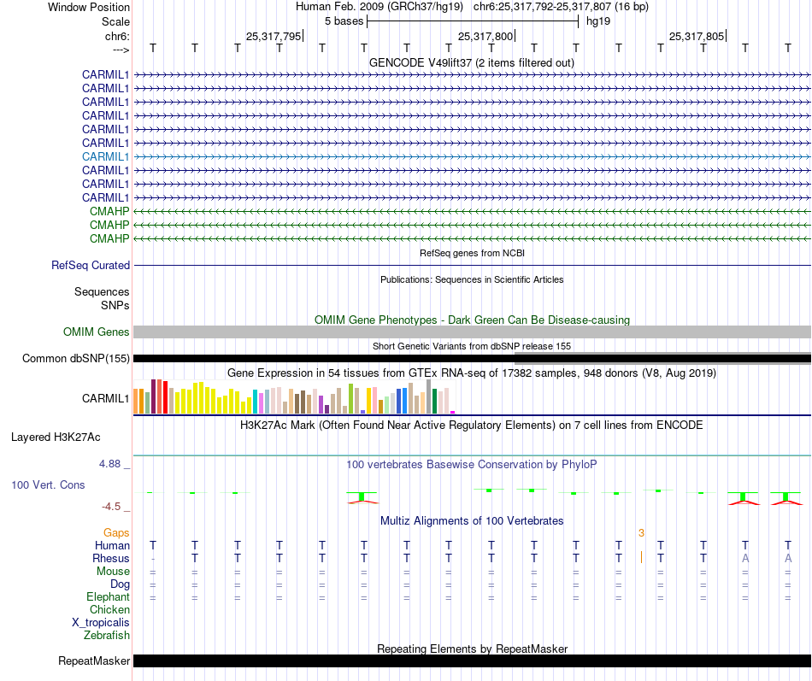
Task: Click the Multiz Alignments of 100 Vertebrates title
Action: 472,521
